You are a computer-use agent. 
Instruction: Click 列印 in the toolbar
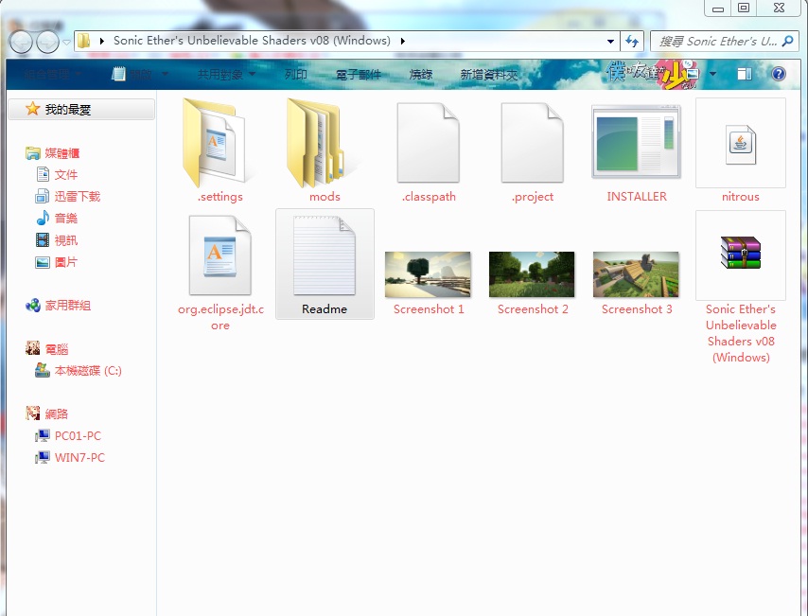click(296, 74)
